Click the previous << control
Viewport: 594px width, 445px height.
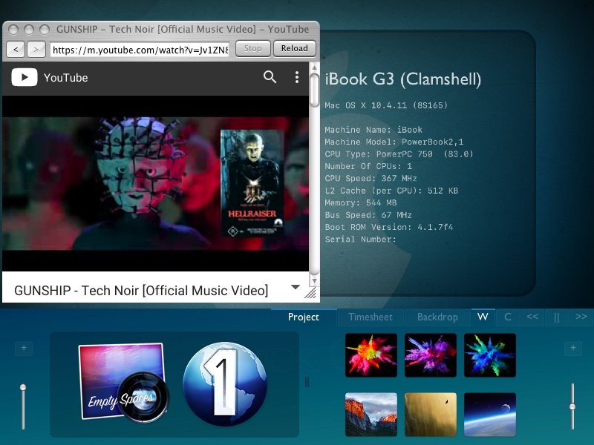point(532,317)
